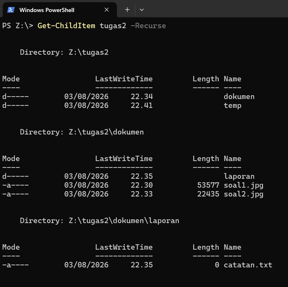Click the -a---- mode of soal1.jpg

16,185
